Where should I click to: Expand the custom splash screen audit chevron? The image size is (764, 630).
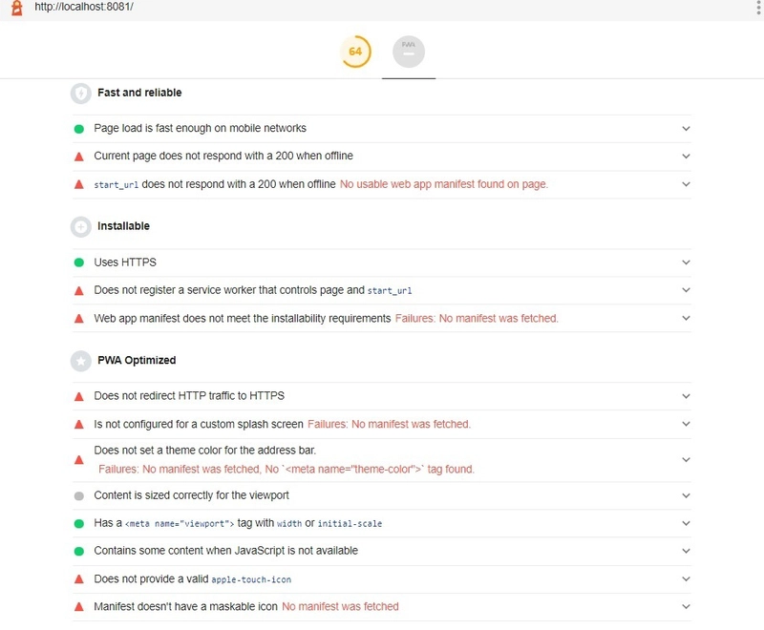pyautogui.click(x=686, y=424)
